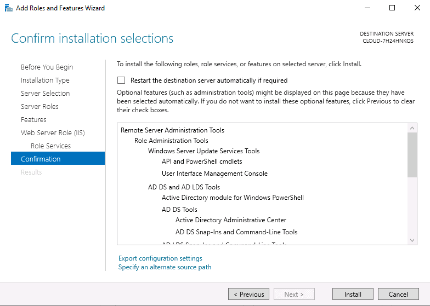The width and height of the screenshot is (430, 306).
Task: Select User Interface Management Console row
Action: coord(214,173)
